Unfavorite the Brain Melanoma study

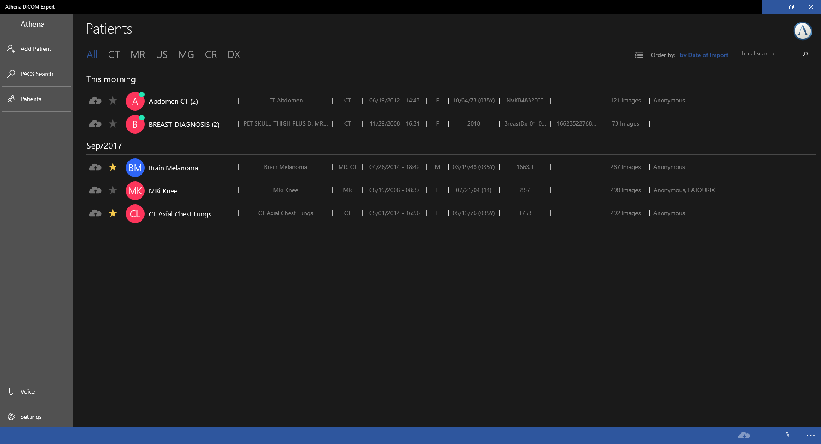click(113, 167)
